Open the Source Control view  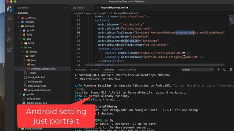click(9, 29)
